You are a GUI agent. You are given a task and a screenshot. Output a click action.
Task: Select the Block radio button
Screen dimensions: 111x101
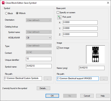[6, 13]
